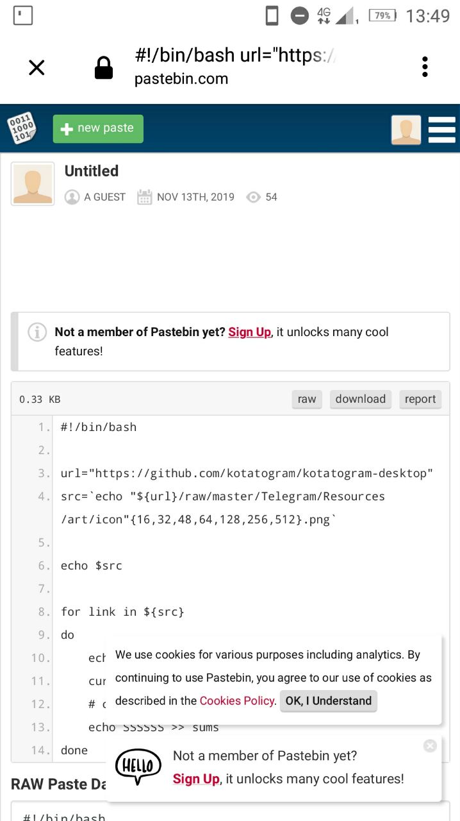View the raw paste

click(307, 399)
